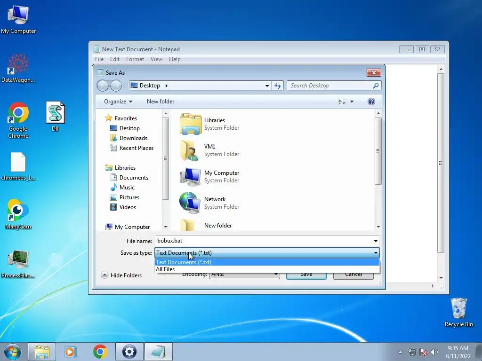Select Favorites in navigation pane
The height and width of the screenshot is (361, 482).
121,118
